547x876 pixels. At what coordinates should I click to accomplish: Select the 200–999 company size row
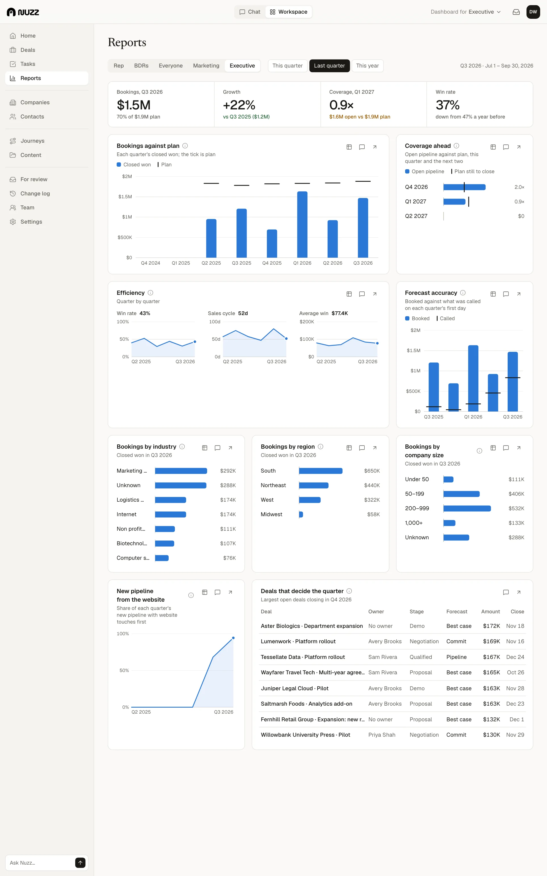click(464, 509)
